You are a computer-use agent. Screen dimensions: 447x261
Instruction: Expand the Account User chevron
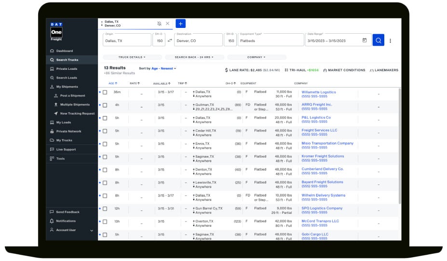coord(92,230)
